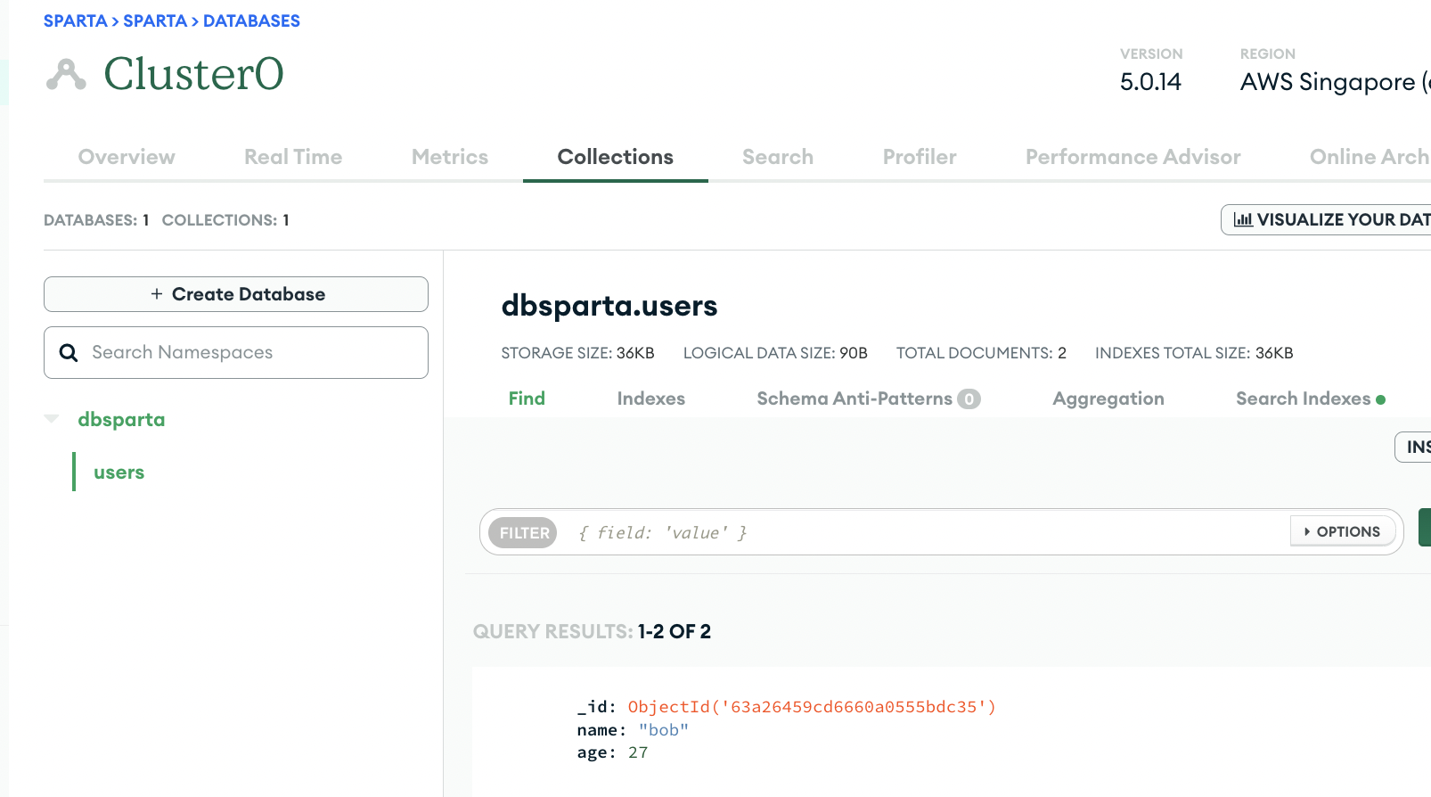The image size is (1431, 797).
Task: Open the Indexes sub-tab
Action: coord(651,398)
